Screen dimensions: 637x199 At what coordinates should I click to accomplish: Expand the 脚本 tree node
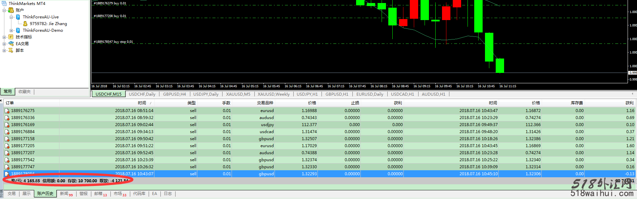(x=4, y=51)
